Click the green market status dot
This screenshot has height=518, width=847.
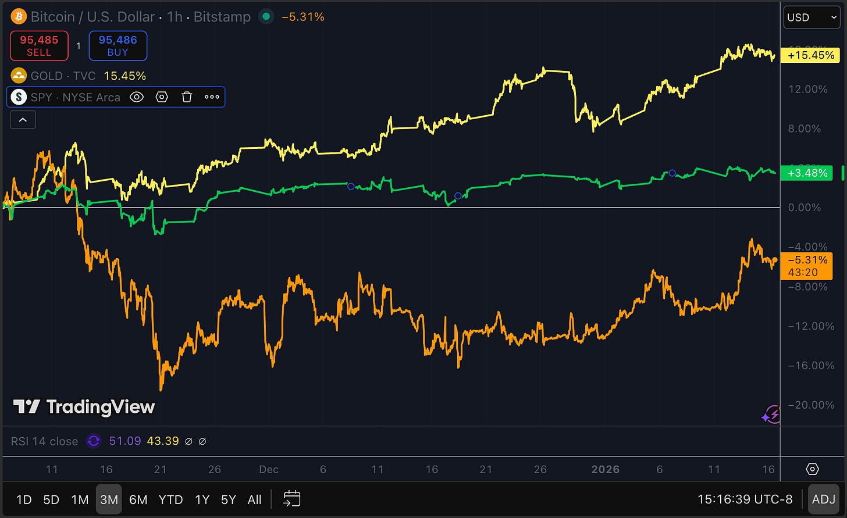click(x=266, y=17)
